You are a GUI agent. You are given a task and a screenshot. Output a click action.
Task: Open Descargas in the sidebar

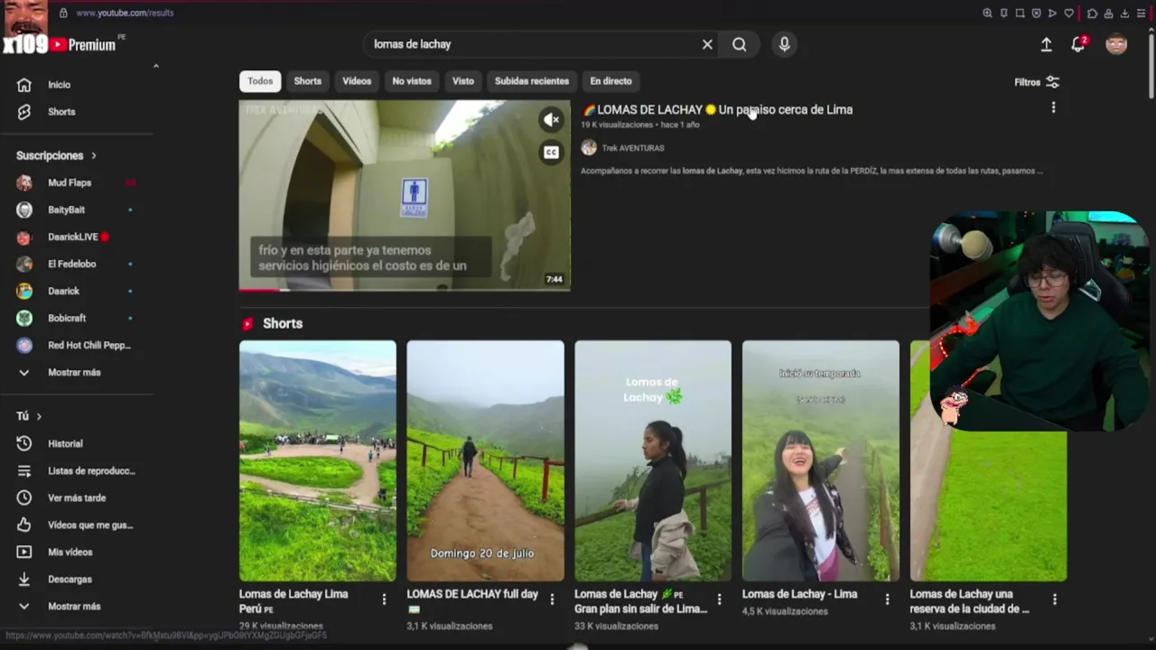[70, 580]
